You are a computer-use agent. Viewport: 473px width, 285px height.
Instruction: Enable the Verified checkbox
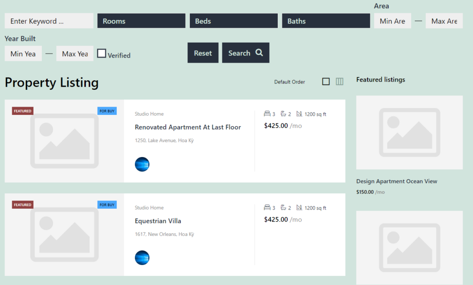(102, 54)
